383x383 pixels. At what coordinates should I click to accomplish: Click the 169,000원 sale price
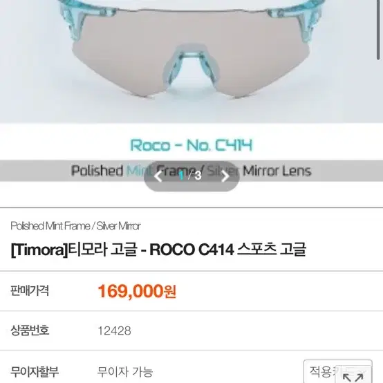(x=137, y=291)
